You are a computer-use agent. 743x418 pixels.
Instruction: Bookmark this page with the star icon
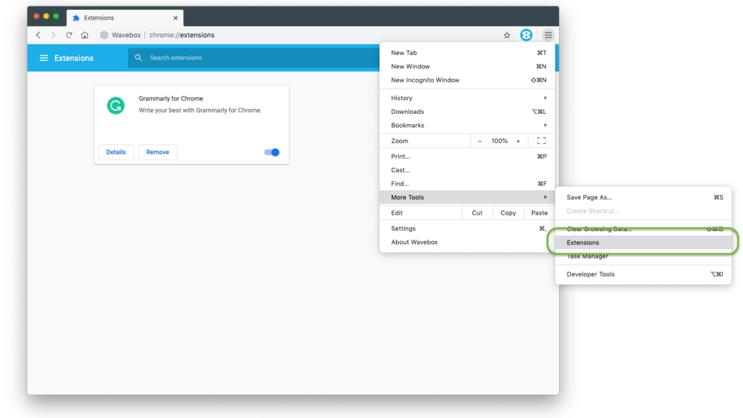click(x=507, y=35)
